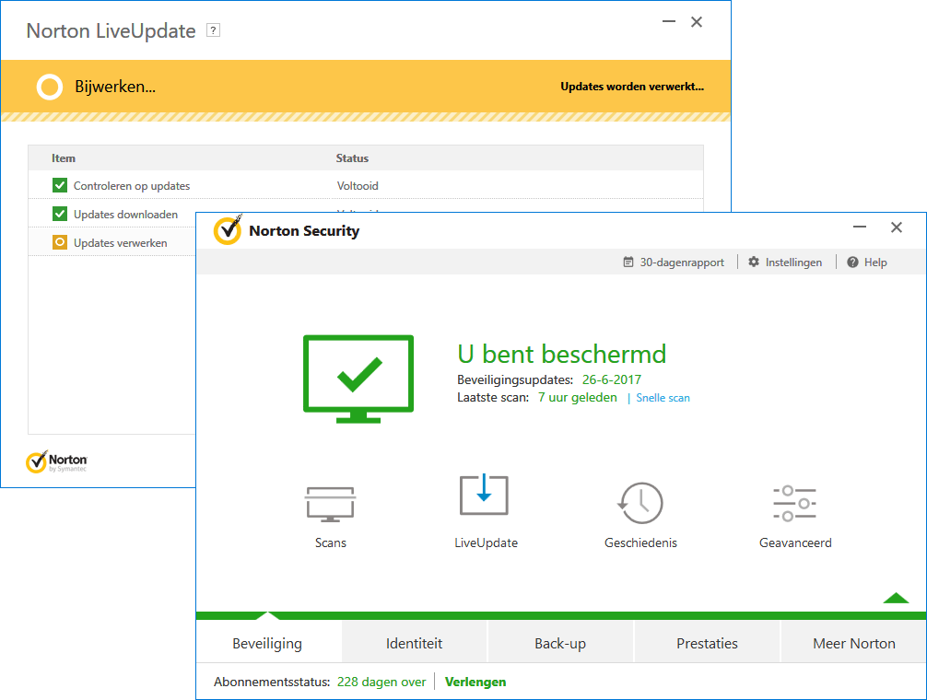The height and width of the screenshot is (700, 927).
Task: Switch to the Beveiliging tab
Action: tap(267, 643)
